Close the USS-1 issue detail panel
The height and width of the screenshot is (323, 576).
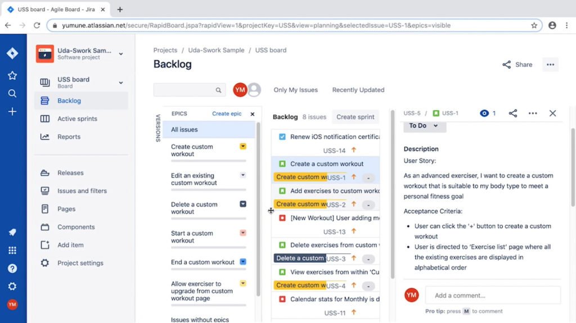pos(552,113)
